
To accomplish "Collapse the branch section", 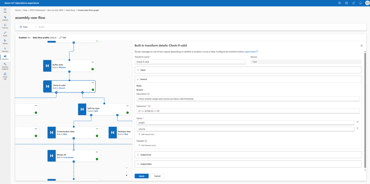I will point(248,79).
